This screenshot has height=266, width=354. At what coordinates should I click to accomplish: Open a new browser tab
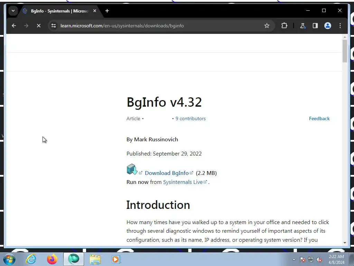[x=107, y=11]
